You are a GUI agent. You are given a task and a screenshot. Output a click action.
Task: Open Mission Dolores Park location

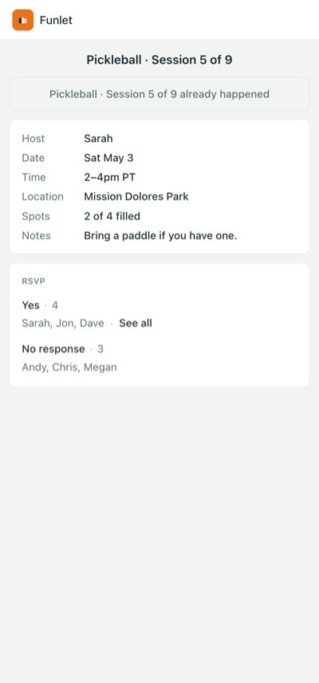click(x=136, y=196)
